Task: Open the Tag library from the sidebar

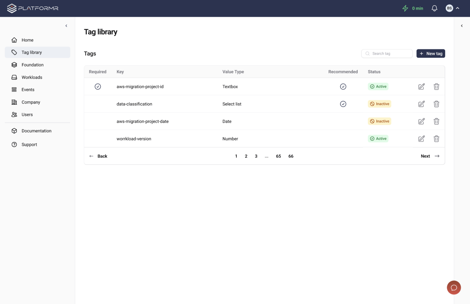Action: [32, 52]
